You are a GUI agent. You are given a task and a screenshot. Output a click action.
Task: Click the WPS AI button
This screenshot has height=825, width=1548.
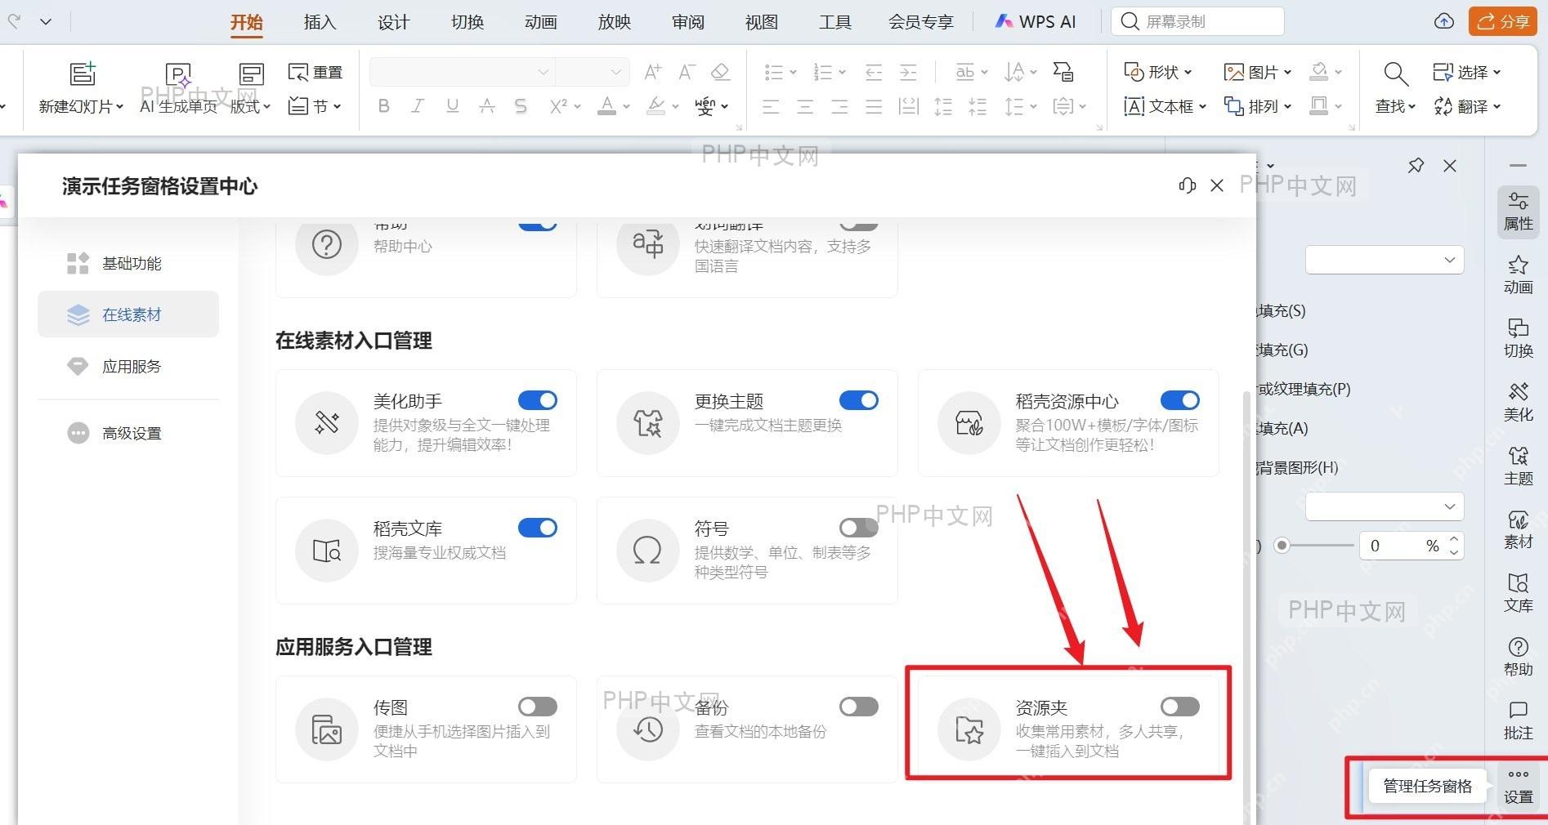[x=1035, y=22]
